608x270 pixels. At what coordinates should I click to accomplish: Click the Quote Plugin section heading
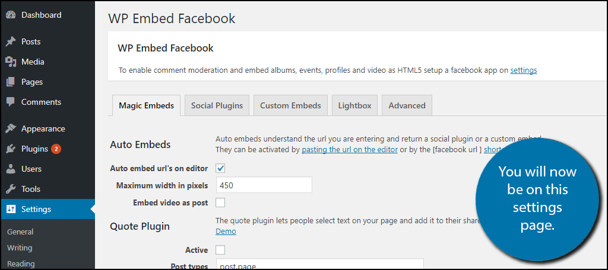tap(140, 226)
